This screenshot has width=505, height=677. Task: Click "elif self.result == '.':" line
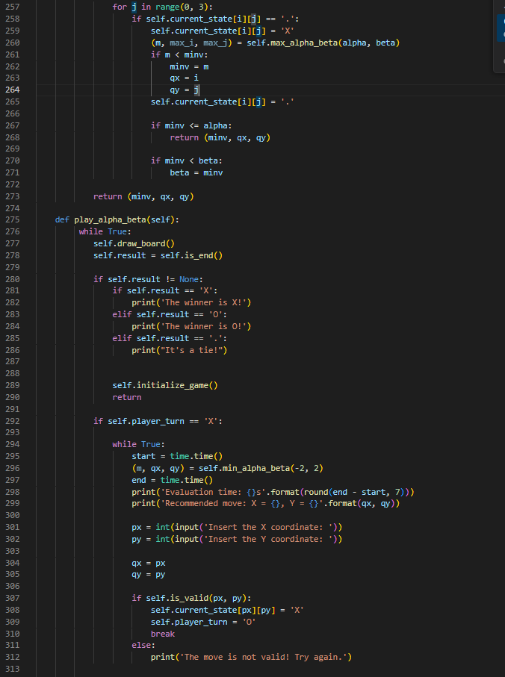pyautogui.click(x=170, y=339)
